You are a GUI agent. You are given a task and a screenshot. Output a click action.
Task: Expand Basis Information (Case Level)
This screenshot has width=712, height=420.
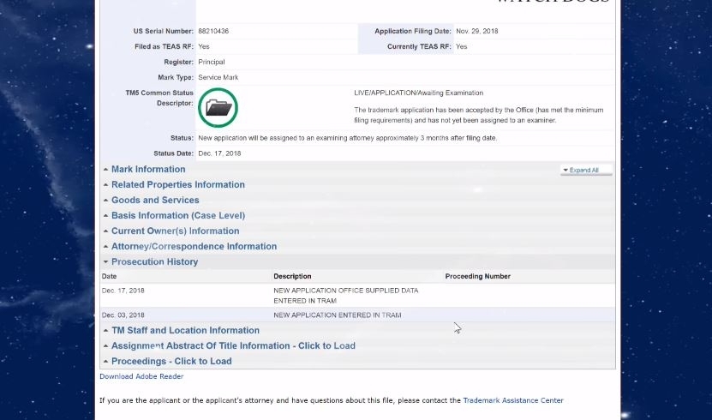pos(177,216)
